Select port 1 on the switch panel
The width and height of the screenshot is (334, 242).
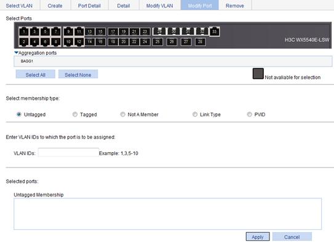24,31
